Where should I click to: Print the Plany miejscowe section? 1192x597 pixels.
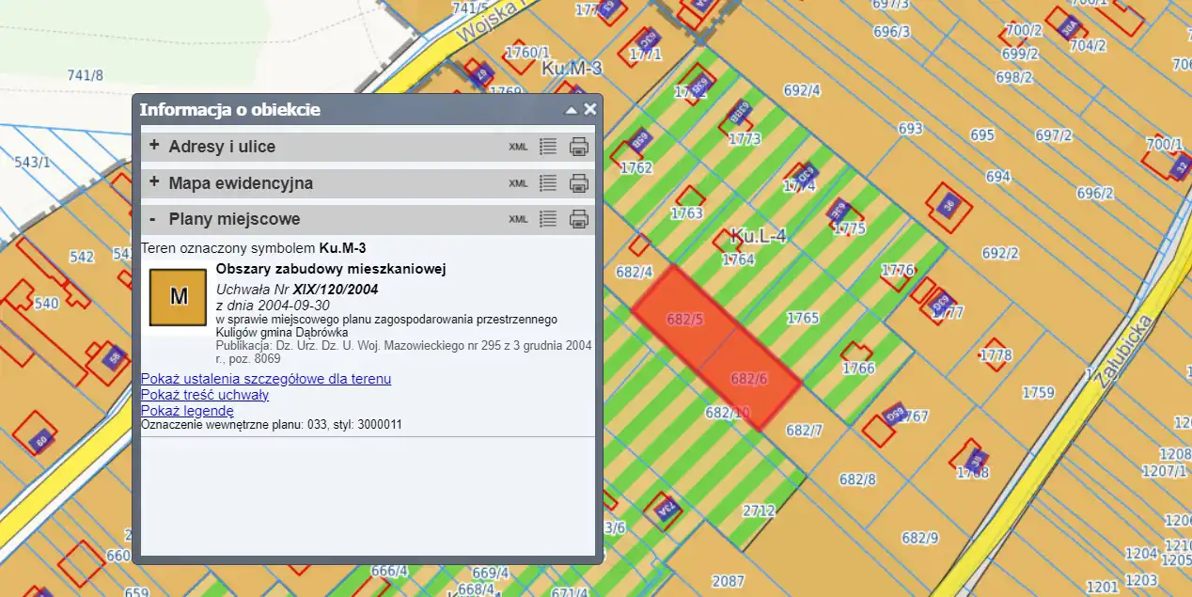[x=579, y=219]
